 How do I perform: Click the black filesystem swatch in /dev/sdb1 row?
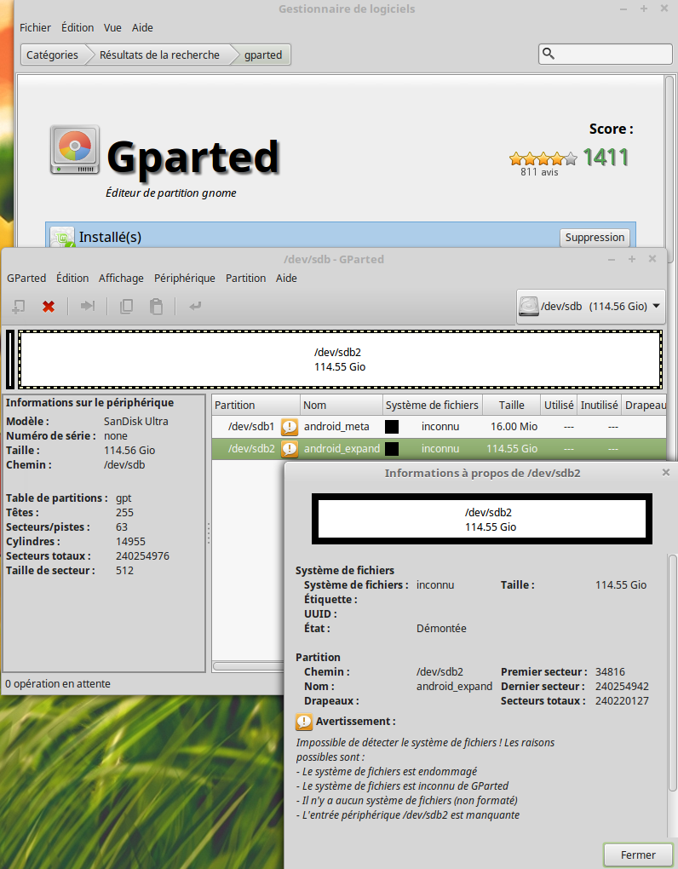point(392,427)
